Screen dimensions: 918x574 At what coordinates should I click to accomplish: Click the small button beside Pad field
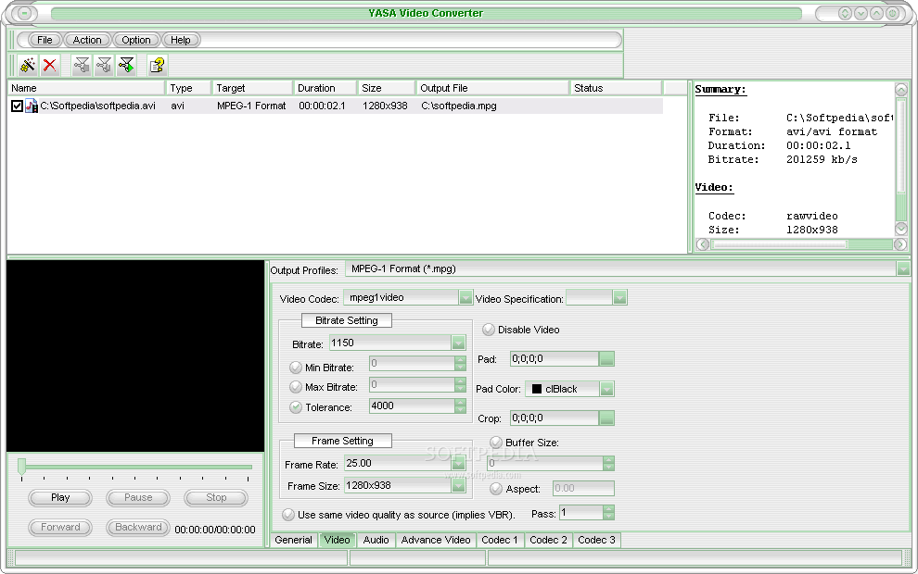pyautogui.click(x=606, y=359)
